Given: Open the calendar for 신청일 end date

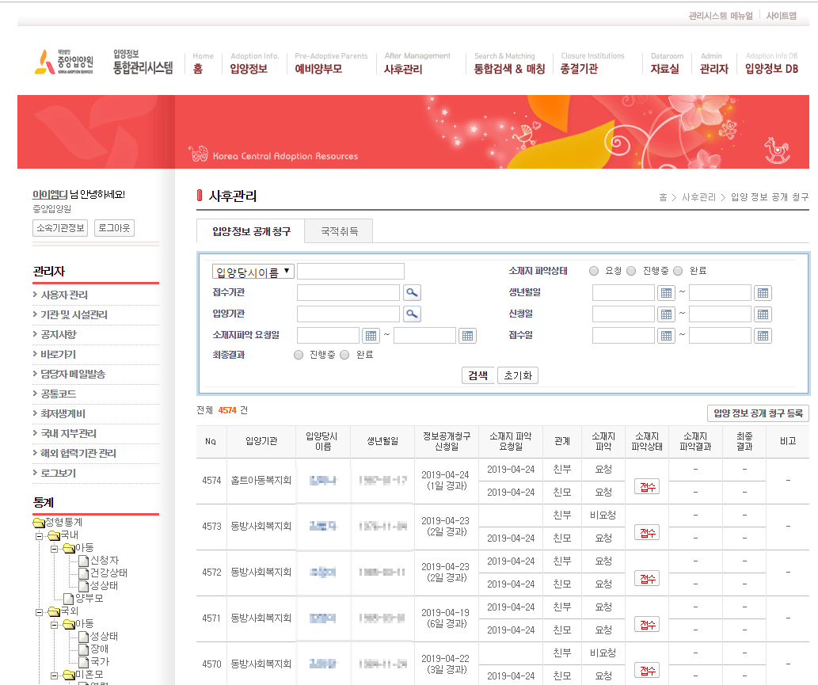Looking at the screenshot, I should tap(763, 314).
